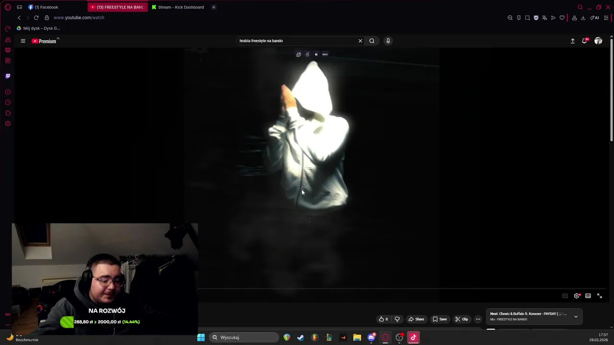Open the browser downloads panel

tap(583, 18)
